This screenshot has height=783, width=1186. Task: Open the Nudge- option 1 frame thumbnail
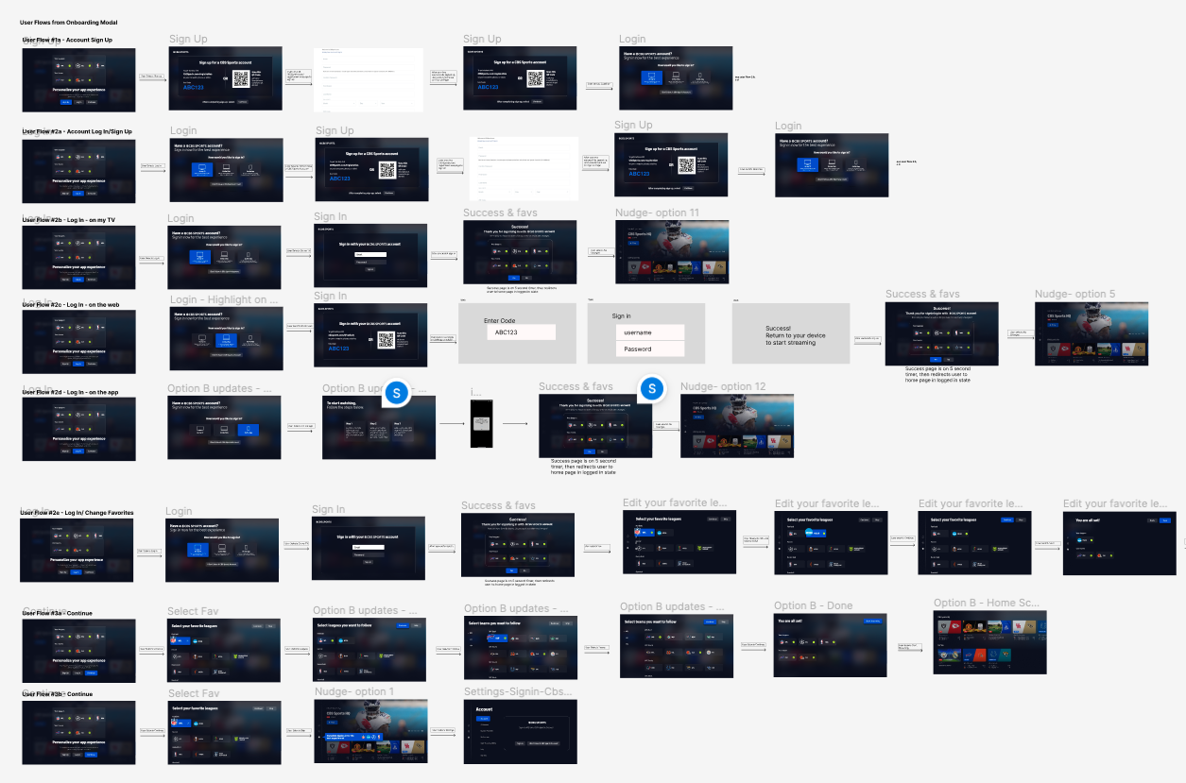tap(371, 731)
